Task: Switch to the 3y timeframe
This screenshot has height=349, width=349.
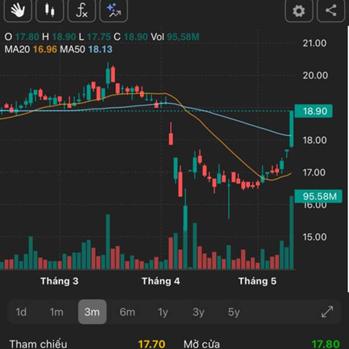Action: [x=198, y=312]
